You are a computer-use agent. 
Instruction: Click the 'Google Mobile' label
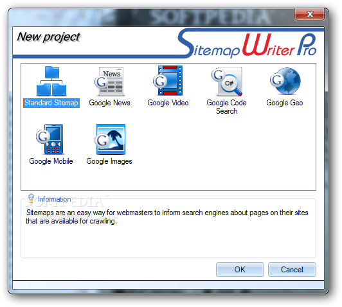[51, 161]
